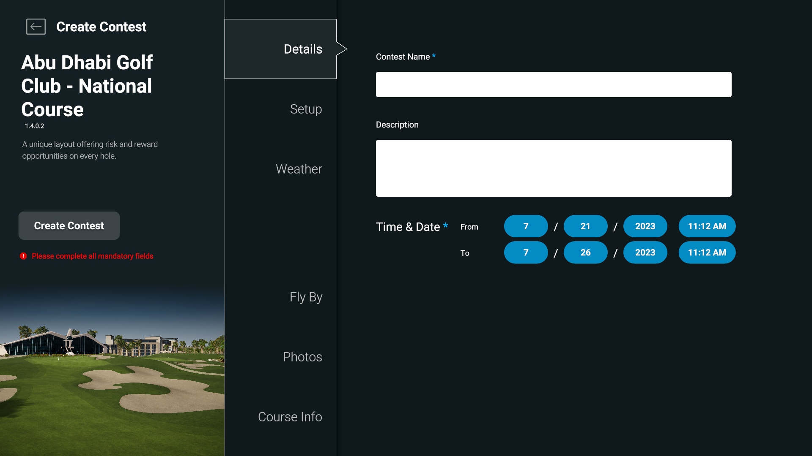Change the To year 2023

pyautogui.click(x=645, y=252)
